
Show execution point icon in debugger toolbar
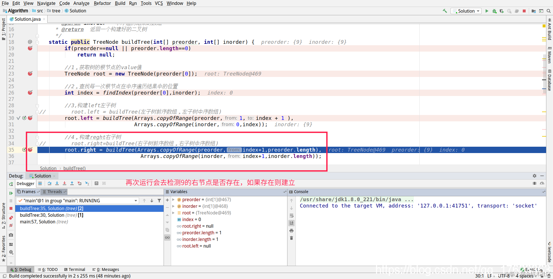point(40,183)
